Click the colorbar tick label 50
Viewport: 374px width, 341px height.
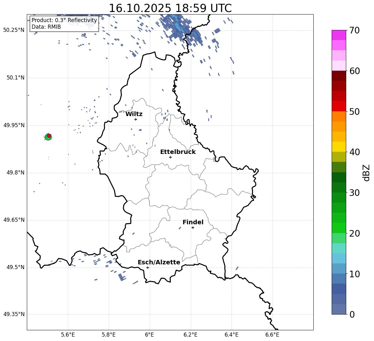point(354,111)
